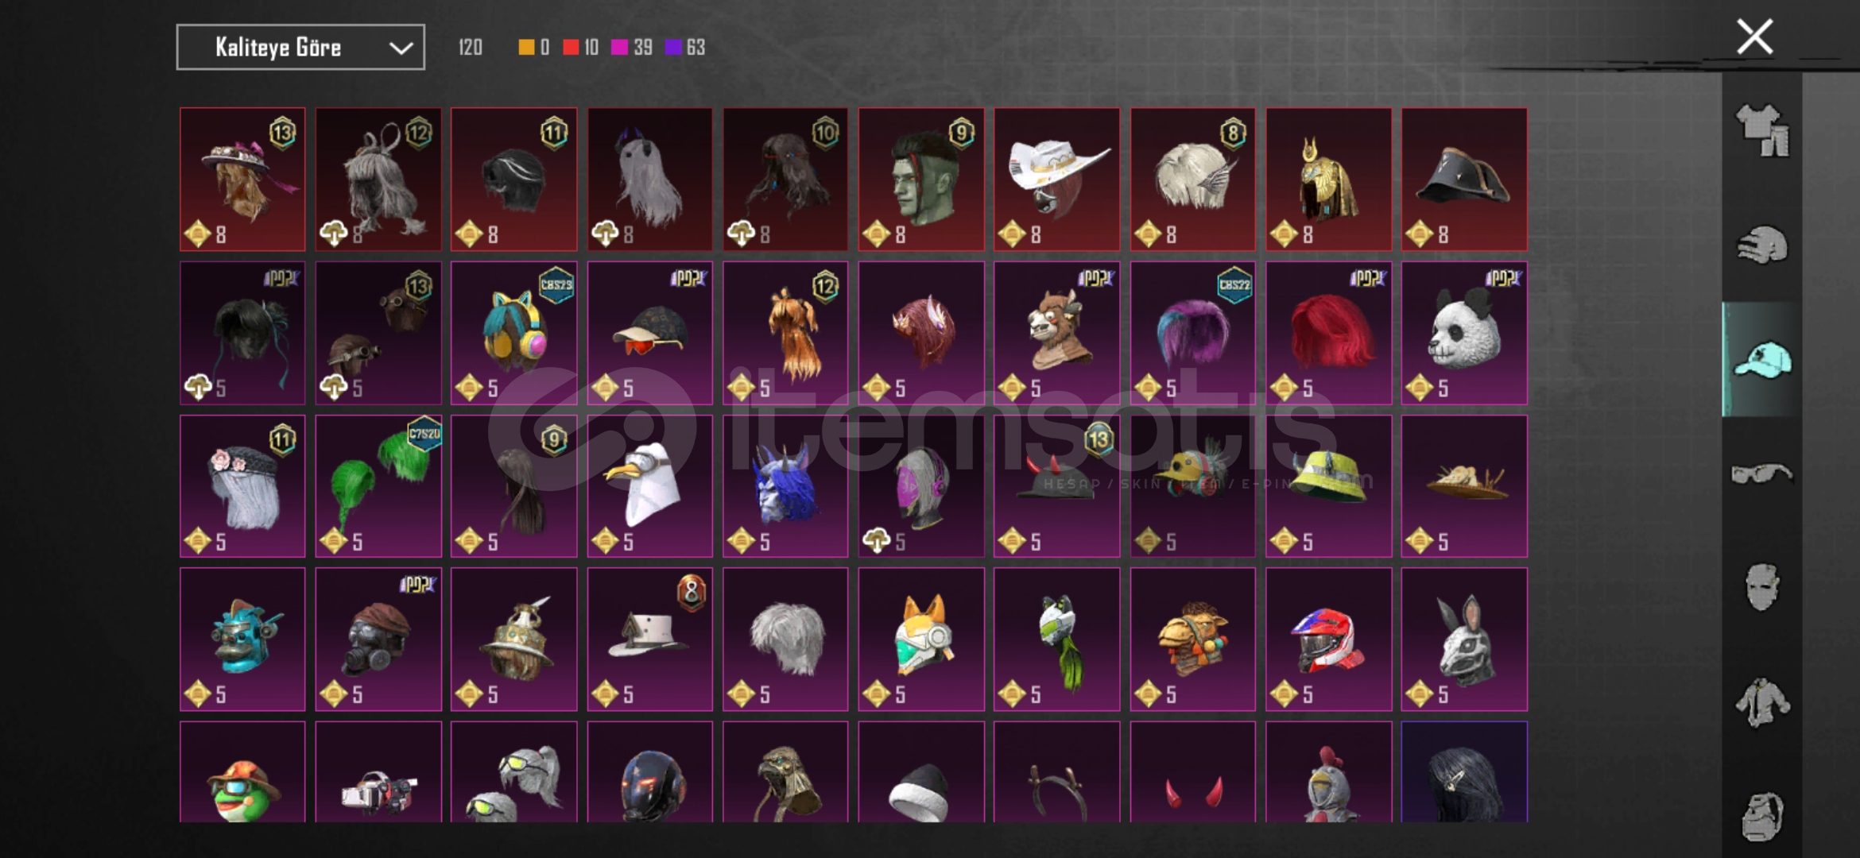The image size is (1860, 858).
Task: Expand sort options via chevron arrow
Action: (x=401, y=48)
